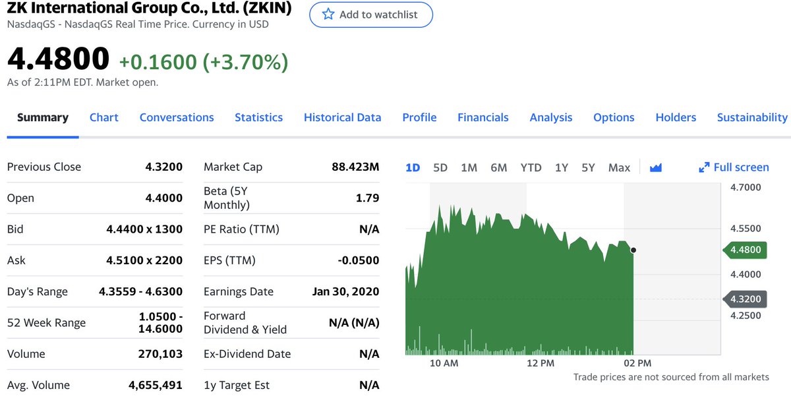Viewport: 791px width, 408px height.
Task: Select the 1D chart timeframe
Action: 413,167
